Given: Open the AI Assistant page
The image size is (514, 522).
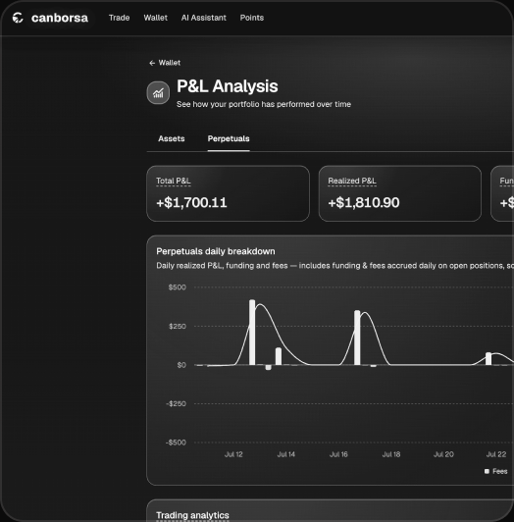Looking at the screenshot, I should pyautogui.click(x=203, y=18).
